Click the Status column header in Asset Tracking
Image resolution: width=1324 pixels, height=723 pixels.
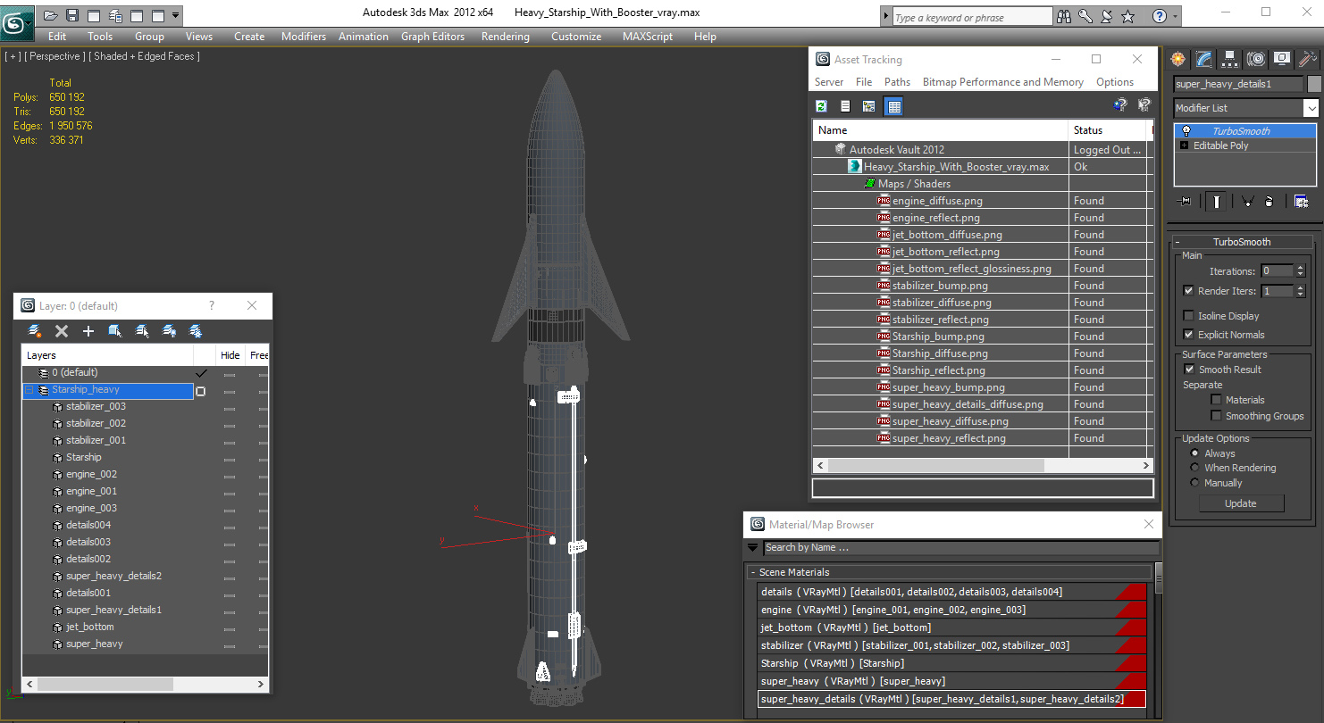(x=1108, y=130)
